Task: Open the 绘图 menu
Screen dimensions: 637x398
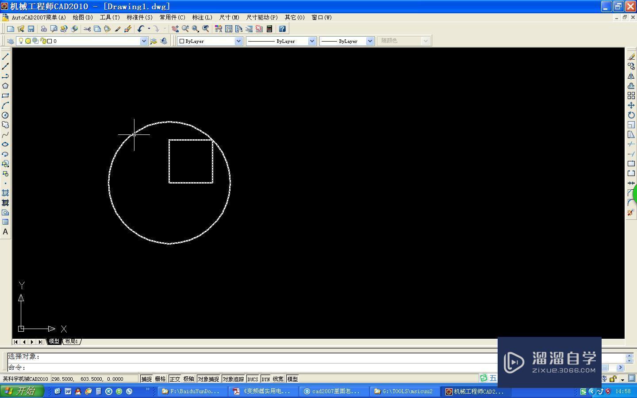Action: [x=82, y=18]
